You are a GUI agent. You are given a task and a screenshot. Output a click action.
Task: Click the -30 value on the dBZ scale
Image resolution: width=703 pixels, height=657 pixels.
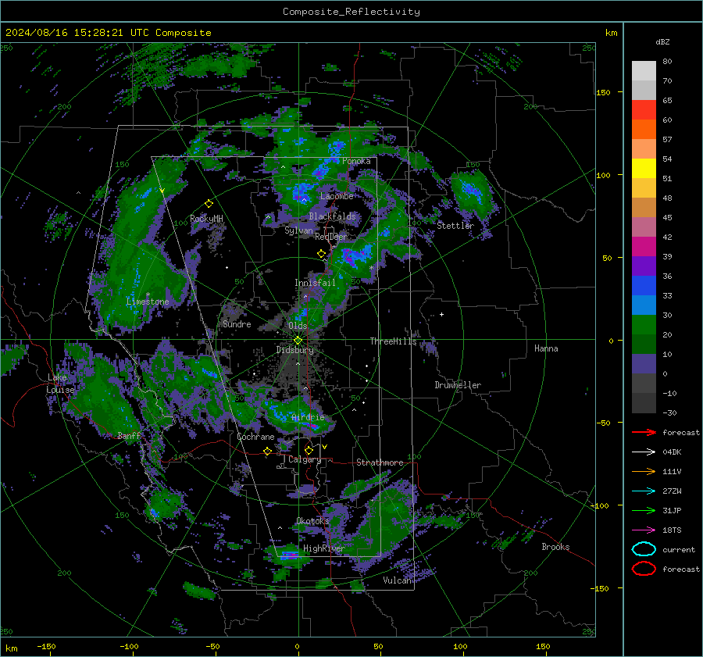click(x=669, y=412)
